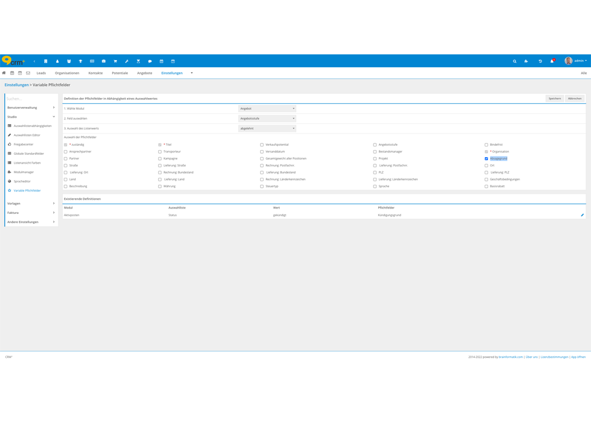Enable the Kampagne checkbox
This screenshot has width=591, height=443.
click(160, 158)
